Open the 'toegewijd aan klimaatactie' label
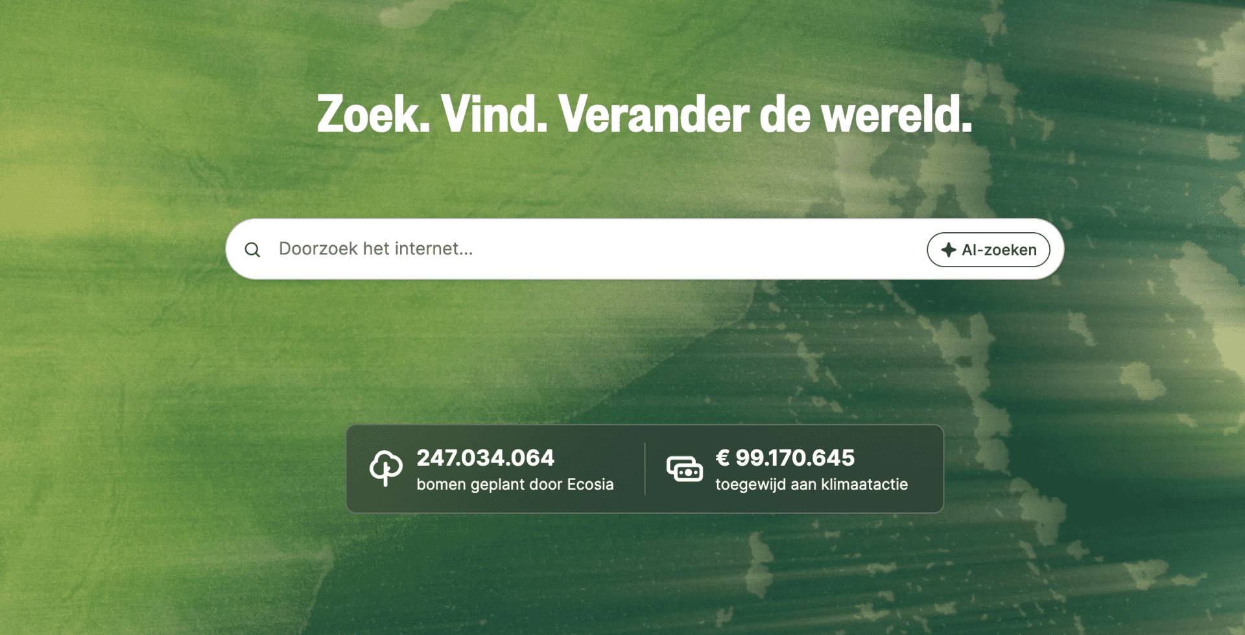The image size is (1245, 635). pos(811,485)
